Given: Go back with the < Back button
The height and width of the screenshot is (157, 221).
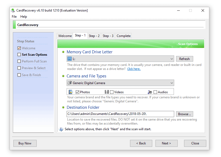Looking at the screenshot, I should coord(141,143).
